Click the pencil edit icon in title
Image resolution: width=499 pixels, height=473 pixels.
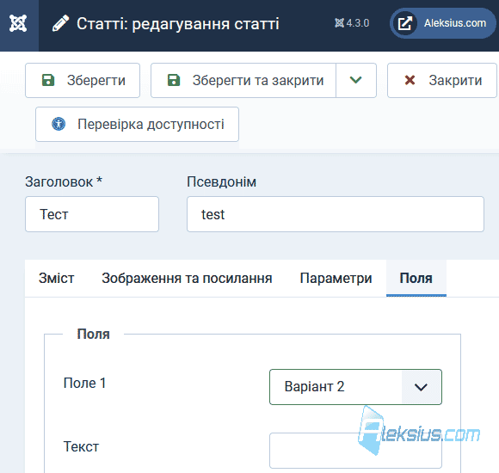[x=60, y=23]
